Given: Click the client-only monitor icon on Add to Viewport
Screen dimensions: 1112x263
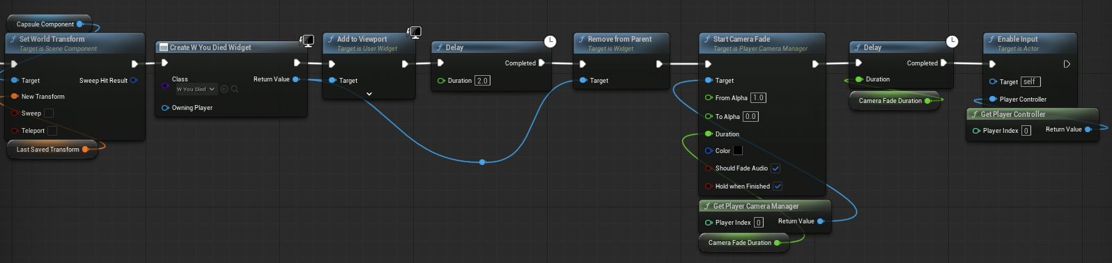Looking at the screenshot, I should (414, 32).
